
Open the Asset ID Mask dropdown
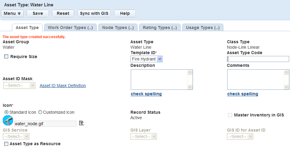point(20,86)
